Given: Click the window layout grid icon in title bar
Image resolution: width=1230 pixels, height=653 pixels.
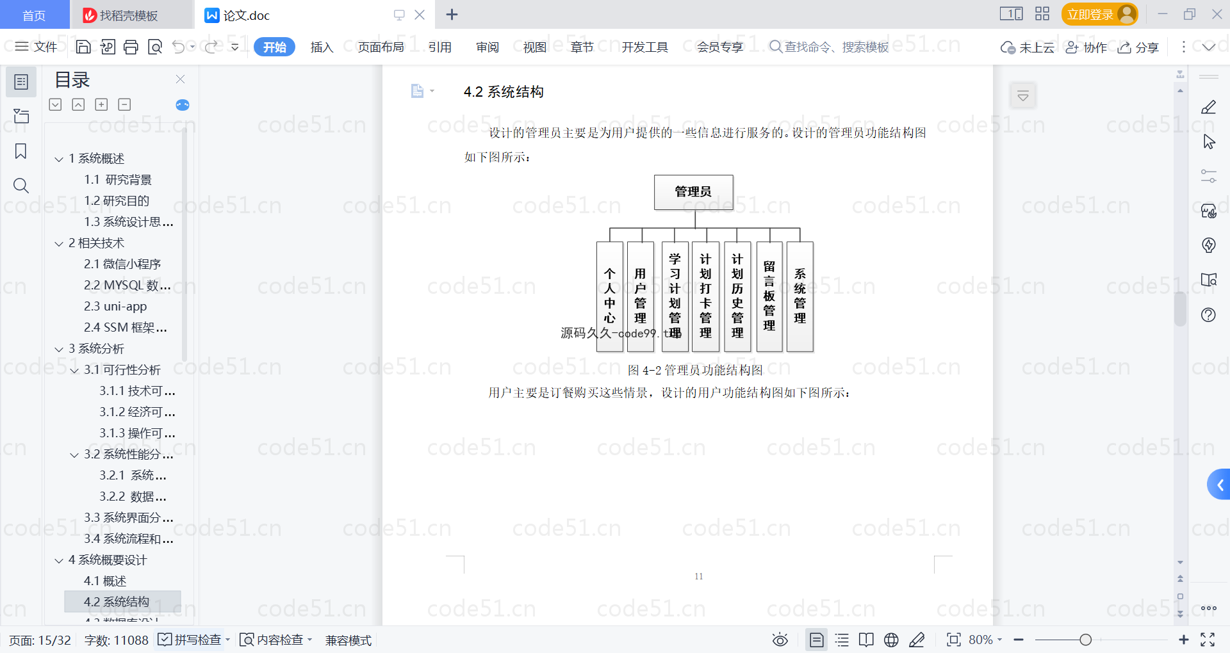Looking at the screenshot, I should coord(1042,14).
